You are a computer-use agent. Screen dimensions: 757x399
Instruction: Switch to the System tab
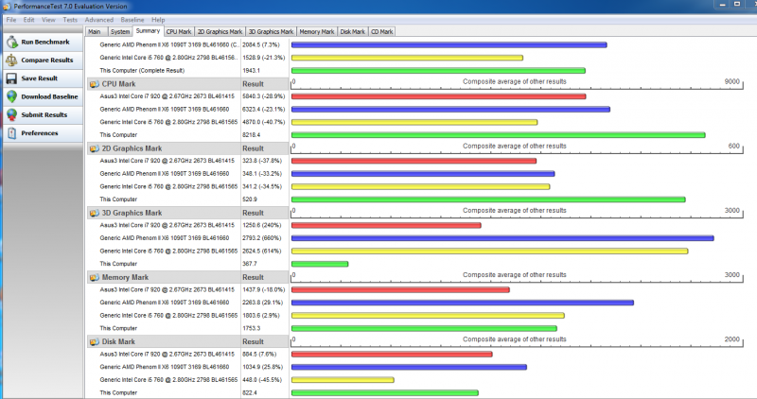[x=119, y=31]
